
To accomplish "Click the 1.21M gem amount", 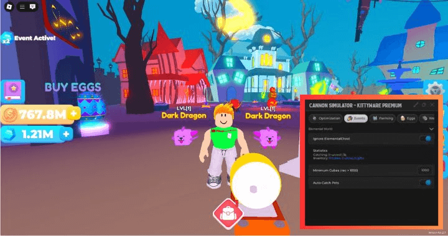I will click(37, 134).
